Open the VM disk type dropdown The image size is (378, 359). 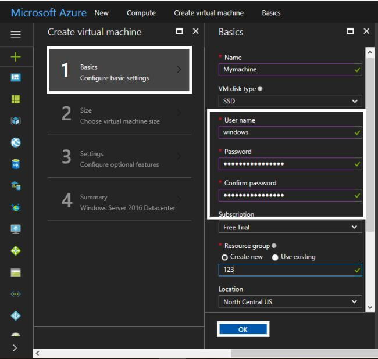tap(290, 100)
